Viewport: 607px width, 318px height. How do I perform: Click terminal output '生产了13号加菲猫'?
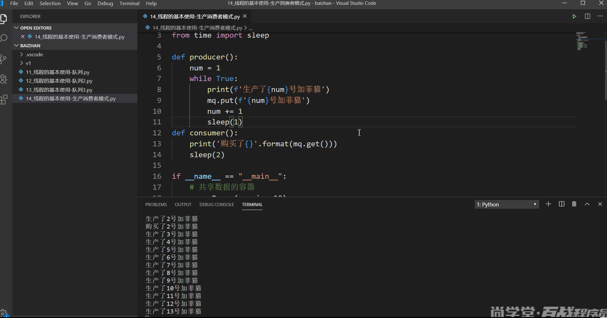[x=173, y=311]
